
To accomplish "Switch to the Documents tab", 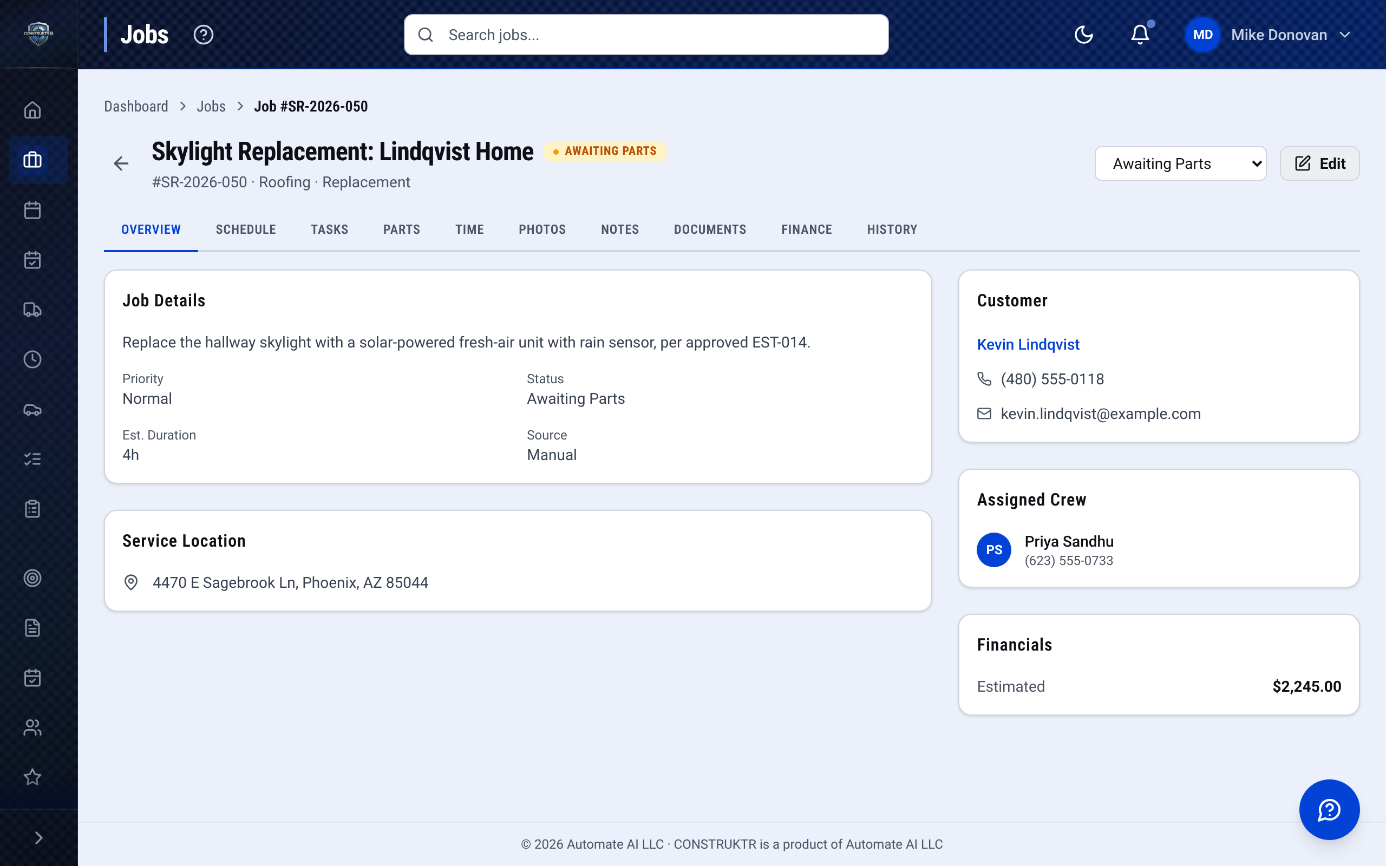I will 710,229.
